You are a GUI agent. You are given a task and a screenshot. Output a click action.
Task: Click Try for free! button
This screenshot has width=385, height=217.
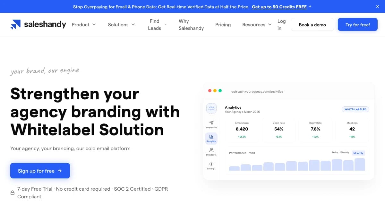pyautogui.click(x=358, y=24)
